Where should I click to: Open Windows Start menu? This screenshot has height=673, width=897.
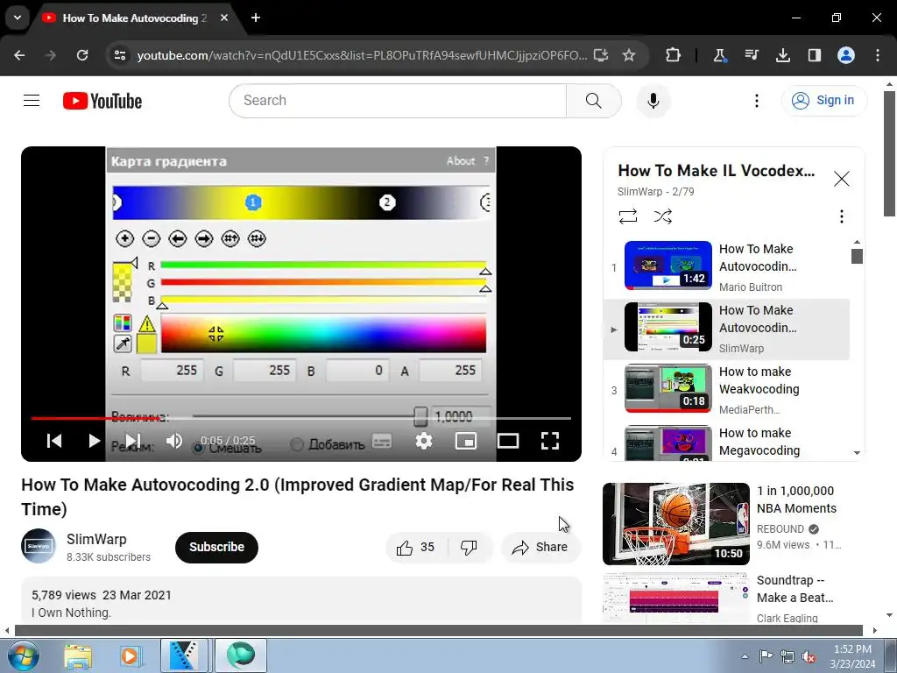24,655
